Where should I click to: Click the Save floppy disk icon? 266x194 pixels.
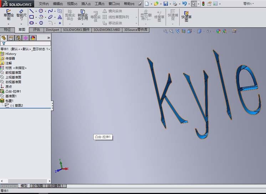point(165,4)
